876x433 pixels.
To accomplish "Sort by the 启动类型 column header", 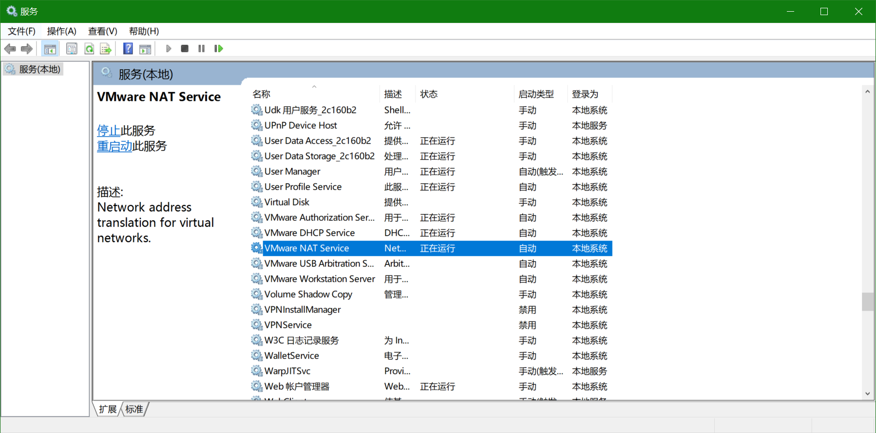I will point(541,94).
